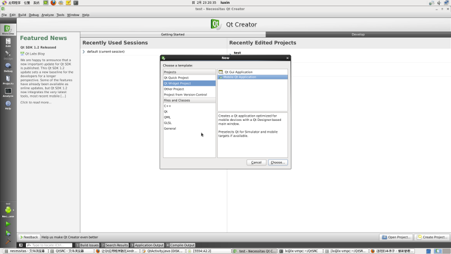Open the Search Results output pane

pos(114,245)
